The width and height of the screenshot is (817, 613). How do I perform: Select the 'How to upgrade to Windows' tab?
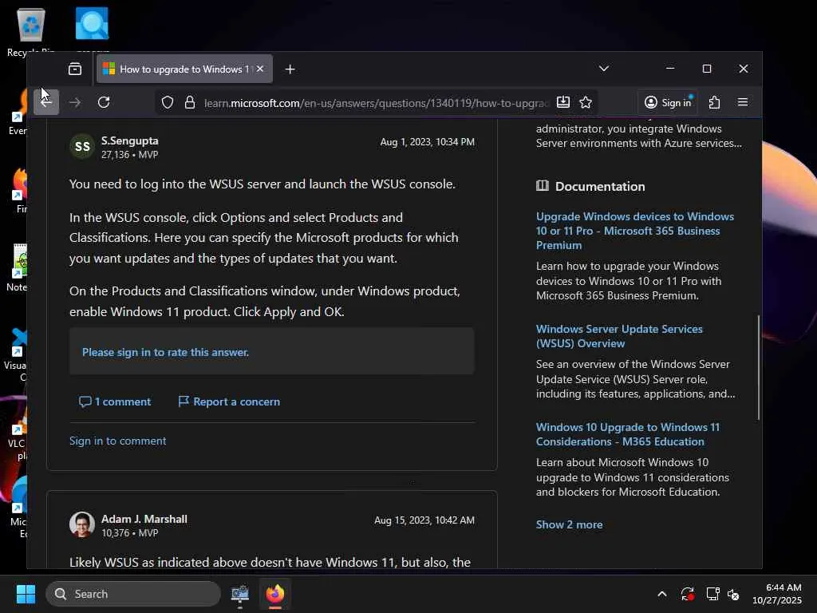[184, 69]
